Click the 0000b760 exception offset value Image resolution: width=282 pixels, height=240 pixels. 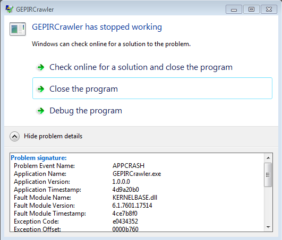(x=125, y=229)
